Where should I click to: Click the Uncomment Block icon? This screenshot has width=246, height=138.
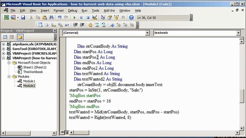[x=103, y=25]
